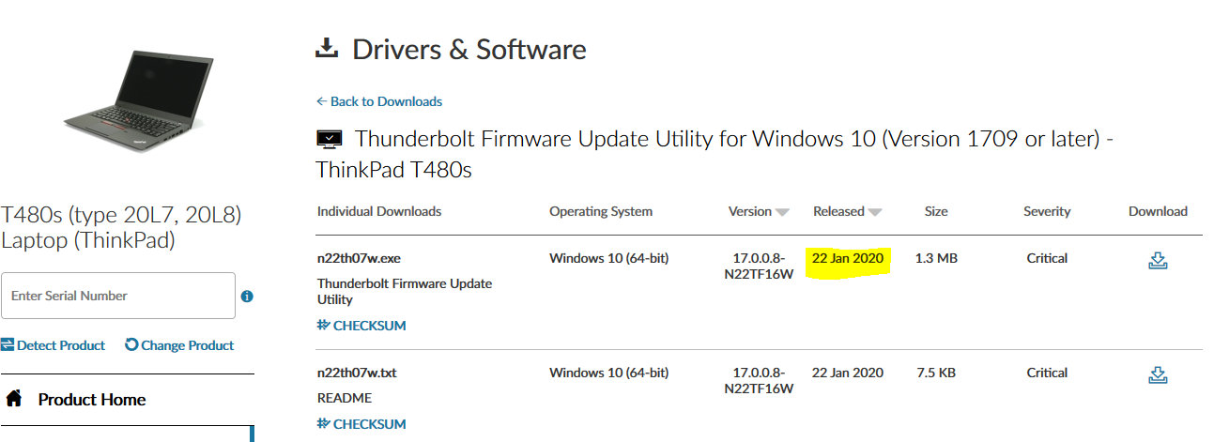1214x442 pixels.
Task: Sort by Version column arrow
Action: click(783, 212)
